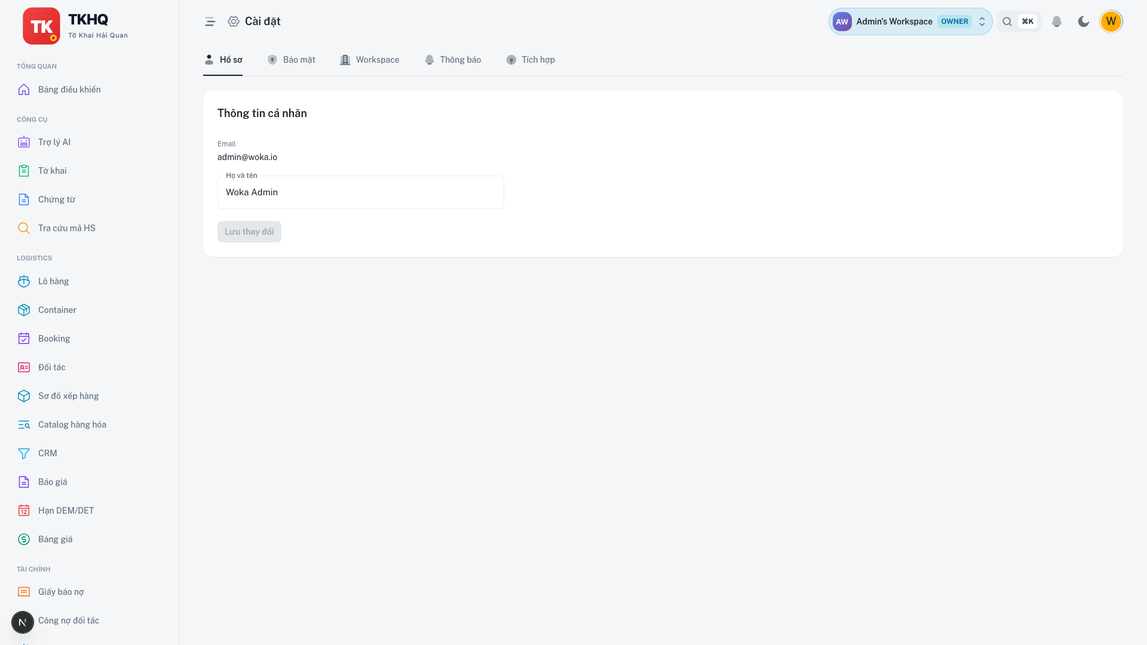Click the Tra cứu mã HS search icon

tap(24, 228)
